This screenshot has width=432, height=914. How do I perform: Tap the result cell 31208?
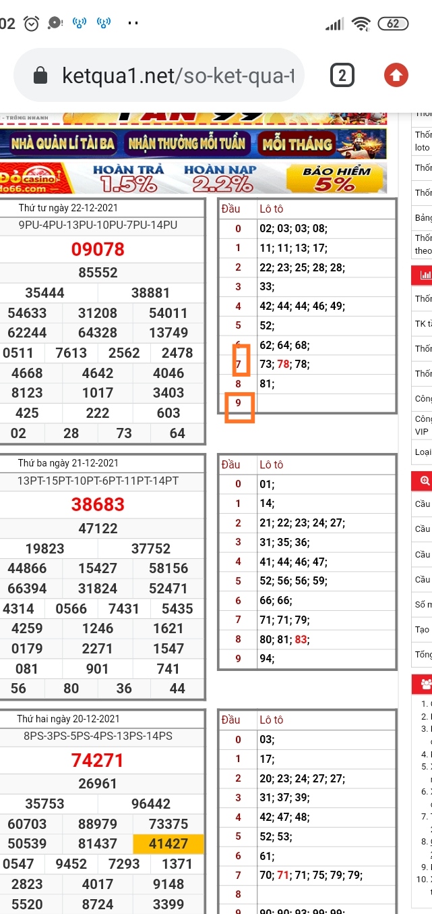98,313
